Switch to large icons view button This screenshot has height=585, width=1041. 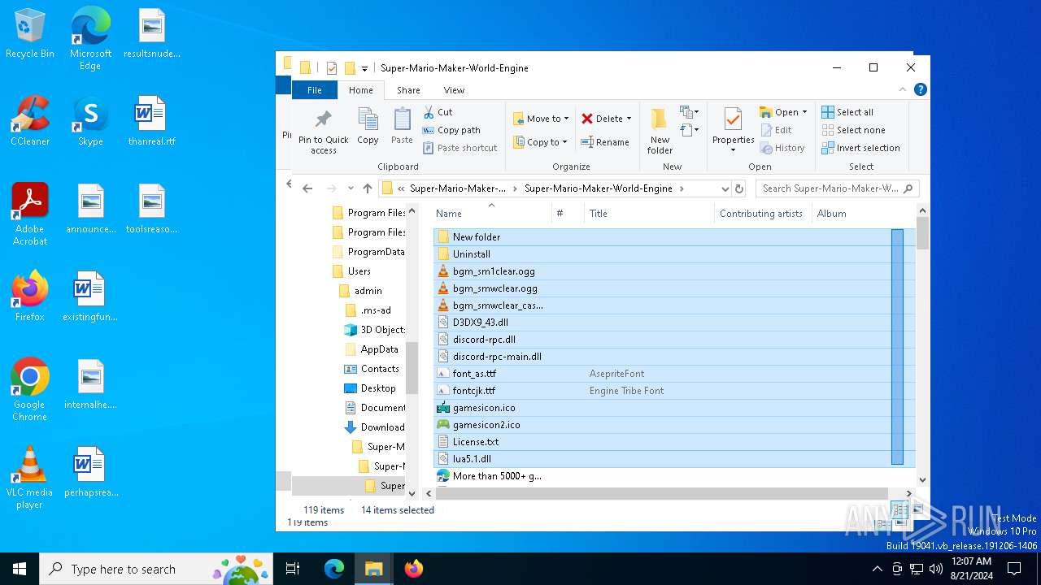click(917, 509)
